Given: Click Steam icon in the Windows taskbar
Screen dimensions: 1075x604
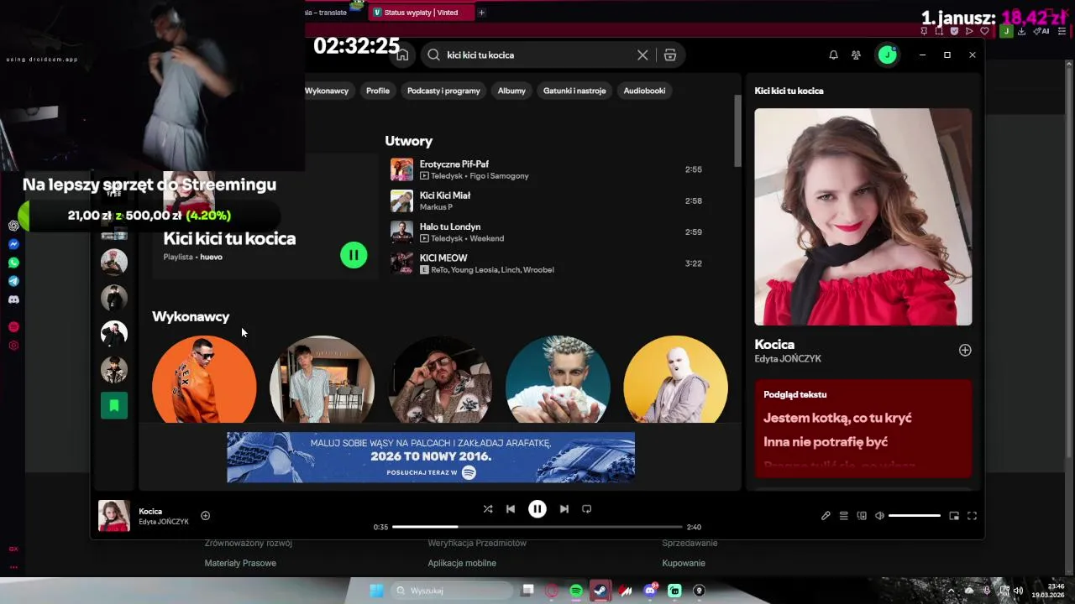Looking at the screenshot, I should click(x=600, y=591).
